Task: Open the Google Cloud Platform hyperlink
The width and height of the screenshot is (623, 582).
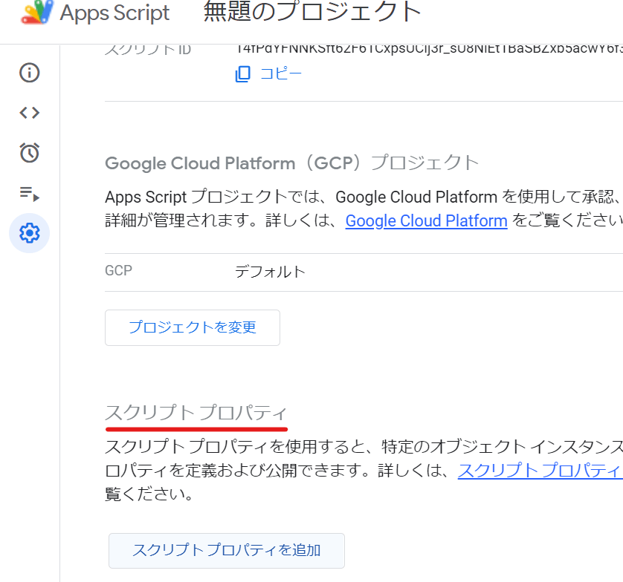Action: click(426, 220)
